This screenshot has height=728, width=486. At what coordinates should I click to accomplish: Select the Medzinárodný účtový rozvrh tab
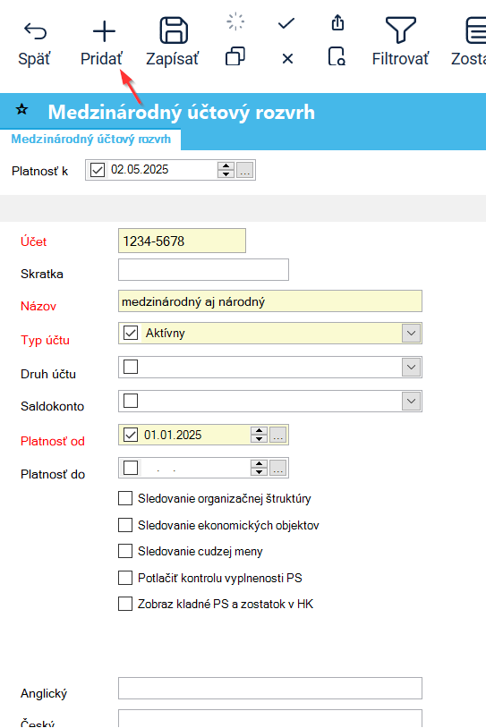click(90, 140)
